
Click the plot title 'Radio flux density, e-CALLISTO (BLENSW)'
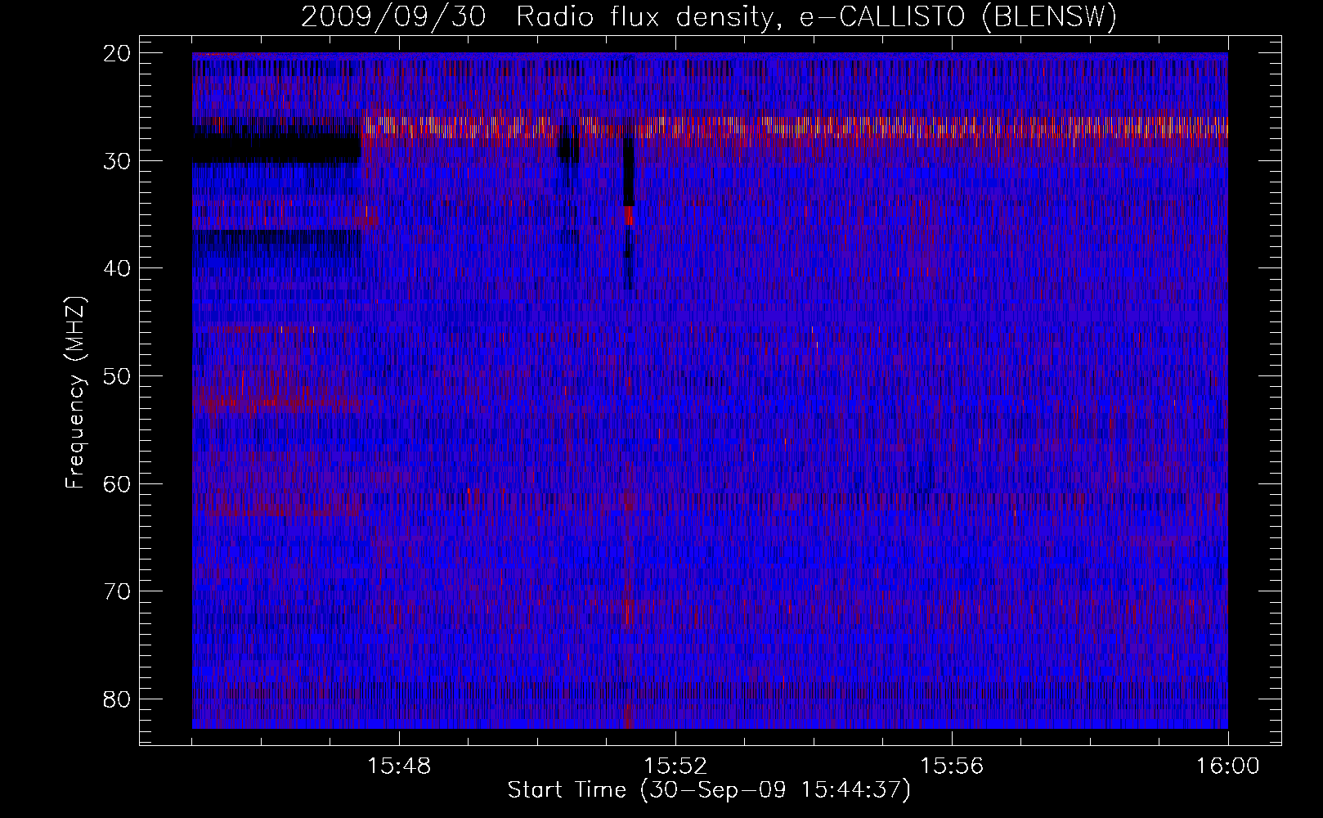(x=816, y=16)
